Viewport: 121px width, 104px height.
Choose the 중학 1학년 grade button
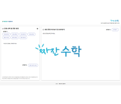(6, 38)
